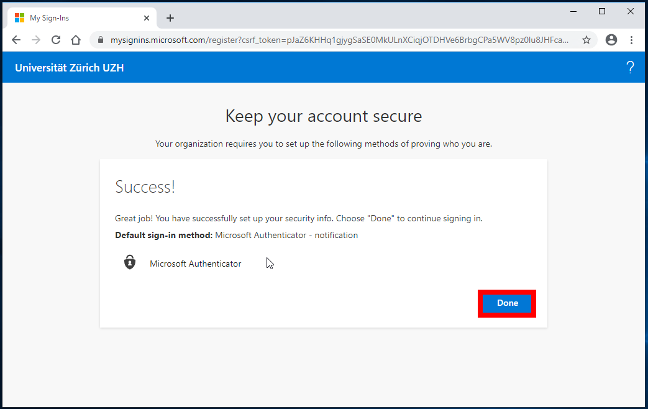Open the help question mark icon
Image resolution: width=648 pixels, height=409 pixels.
(x=630, y=68)
